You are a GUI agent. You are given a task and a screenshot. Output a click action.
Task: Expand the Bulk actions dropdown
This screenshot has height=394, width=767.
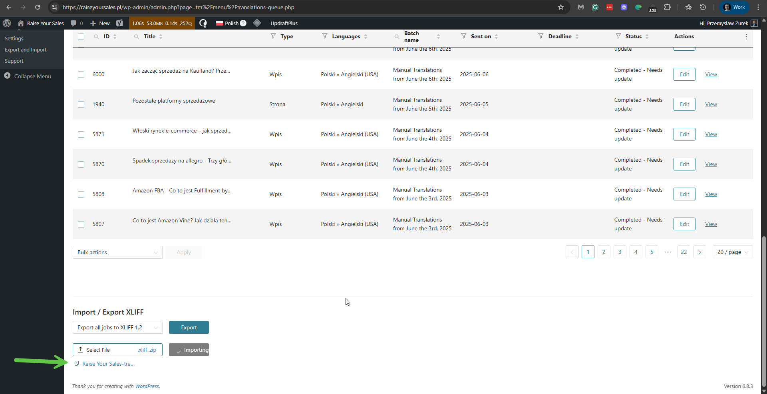pos(117,252)
